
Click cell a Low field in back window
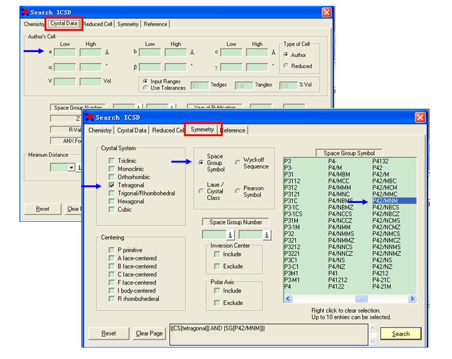(x=65, y=53)
